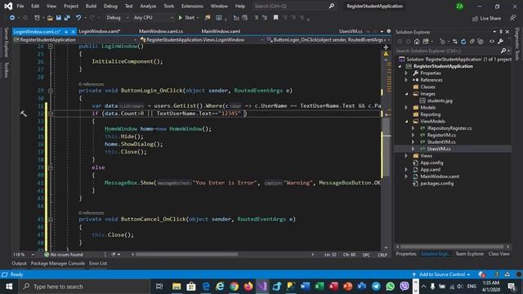This screenshot has width=523, height=294.
Task: Click Preview Selected Items eye icon
Action: click(492, 42)
